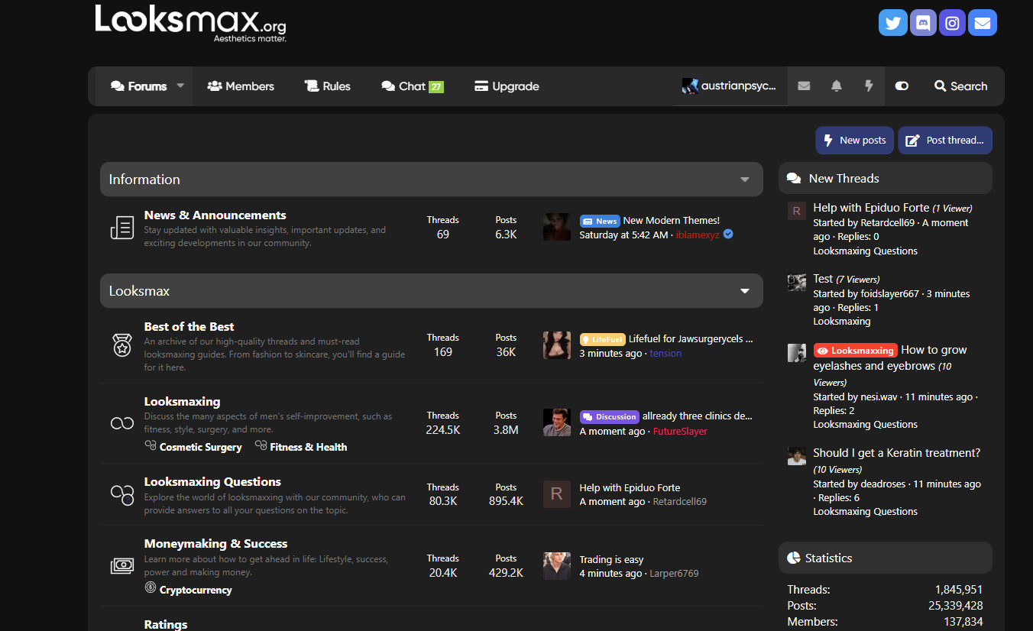Open the inbox messages icon in navbar
The height and width of the screenshot is (631, 1033).
click(x=804, y=86)
